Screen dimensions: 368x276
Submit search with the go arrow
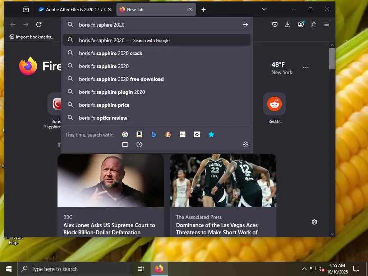pyautogui.click(x=245, y=25)
